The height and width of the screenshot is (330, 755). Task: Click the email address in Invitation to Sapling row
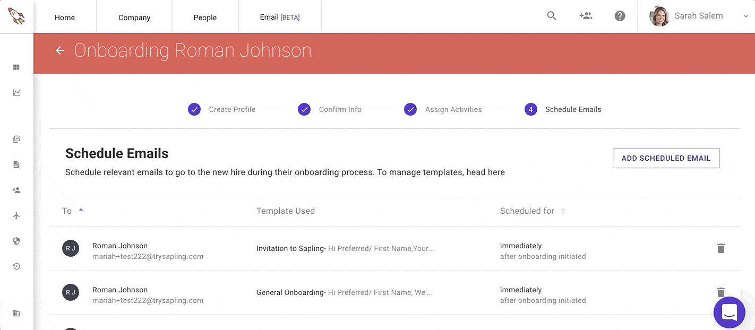pos(148,256)
